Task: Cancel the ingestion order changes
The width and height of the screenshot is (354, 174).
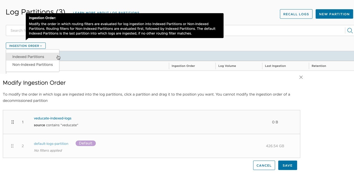Action: (x=264, y=165)
